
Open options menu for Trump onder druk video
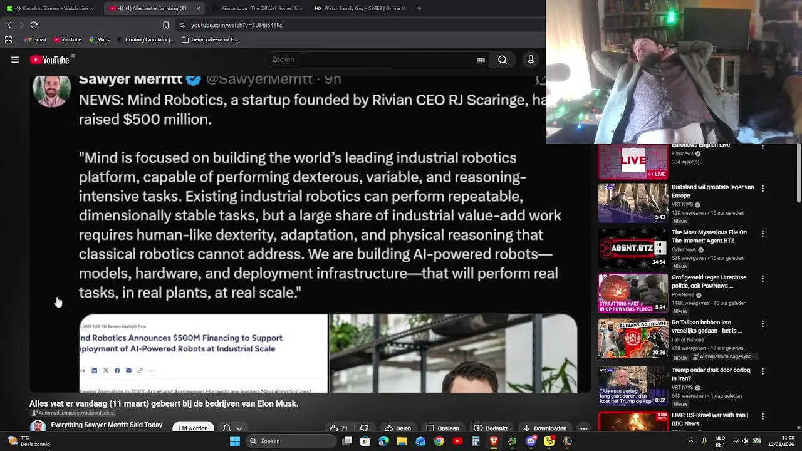click(763, 371)
